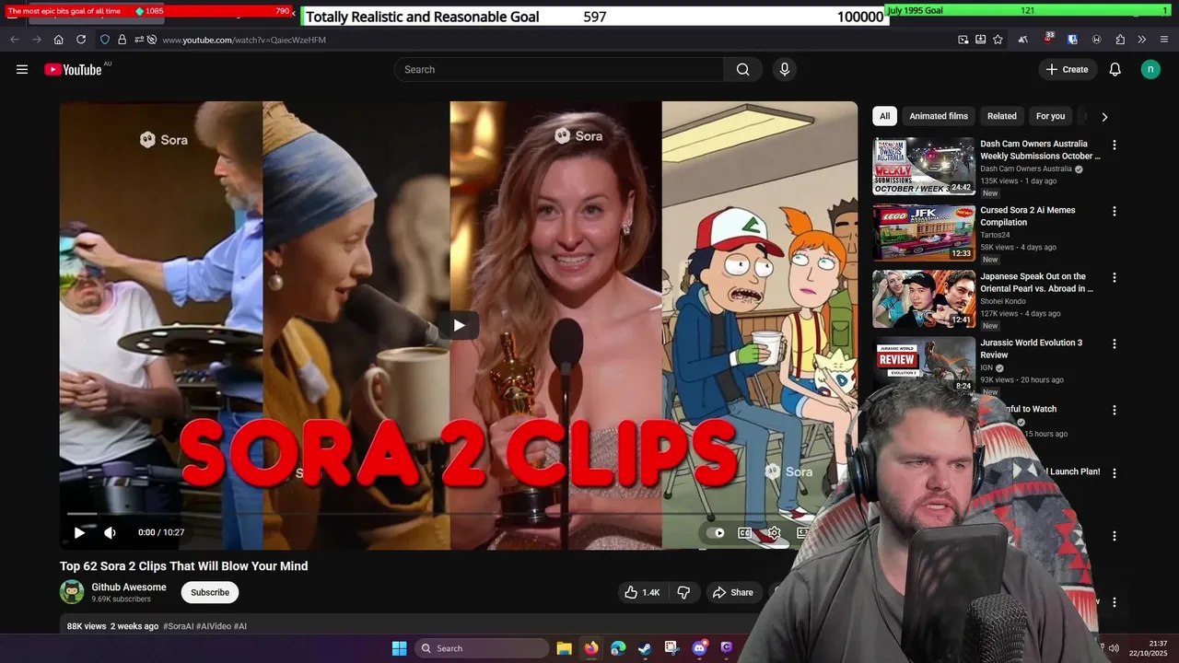
Task: Open browser extensions puzzle icon
Action: tap(1120, 40)
